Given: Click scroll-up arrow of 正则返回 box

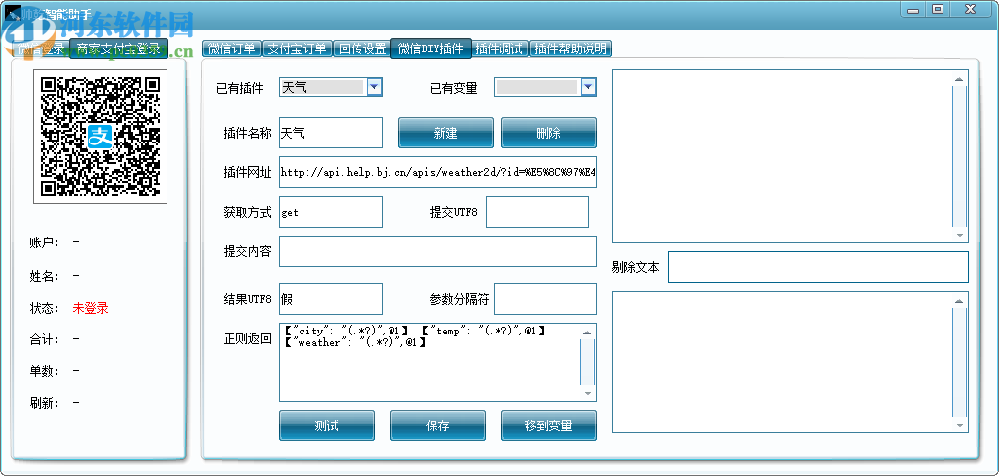Looking at the screenshot, I should click(x=588, y=332).
